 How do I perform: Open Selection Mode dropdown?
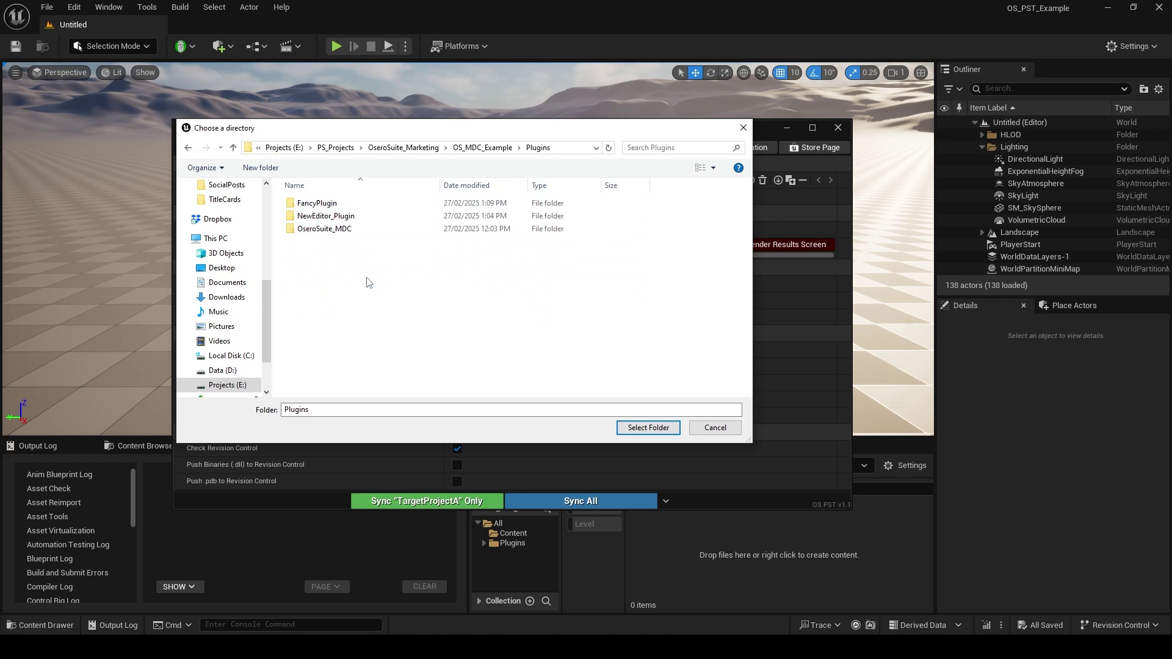pos(112,46)
